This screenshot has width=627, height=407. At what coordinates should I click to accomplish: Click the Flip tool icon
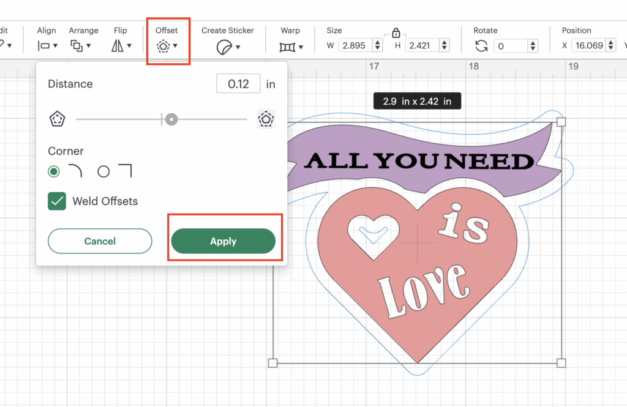(x=118, y=46)
